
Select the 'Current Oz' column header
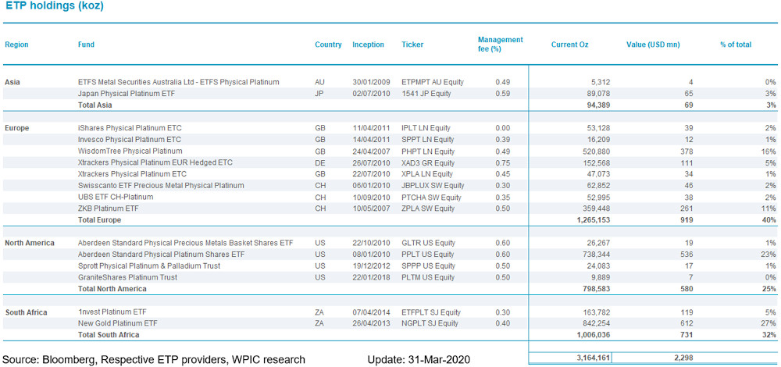pyautogui.click(x=569, y=45)
